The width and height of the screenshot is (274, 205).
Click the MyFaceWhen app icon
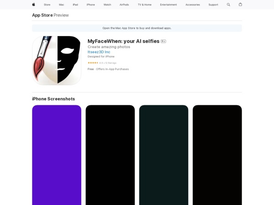[57, 61]
